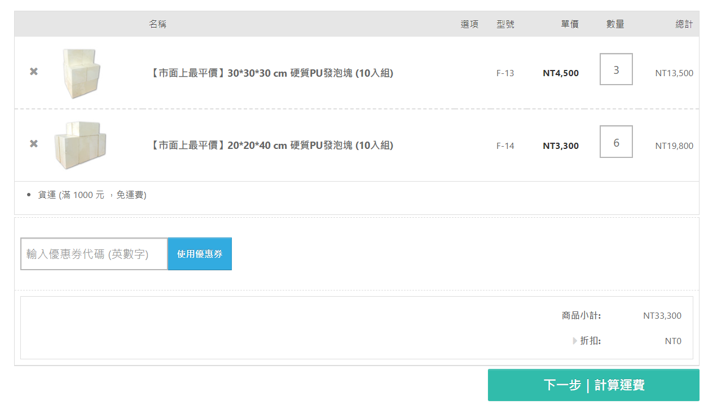Screen dimensions: 717x418
Task: Click the model number F-13
Action: tap(505, 73)
